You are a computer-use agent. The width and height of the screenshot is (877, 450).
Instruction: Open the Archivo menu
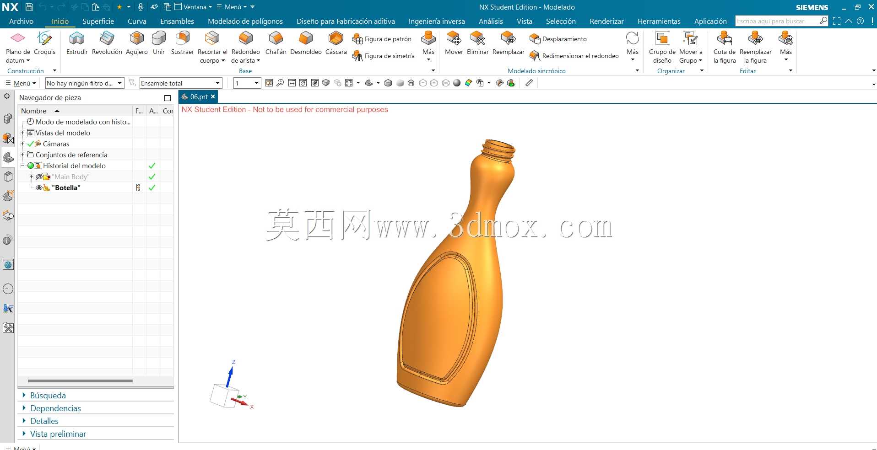tap(21, 21)
